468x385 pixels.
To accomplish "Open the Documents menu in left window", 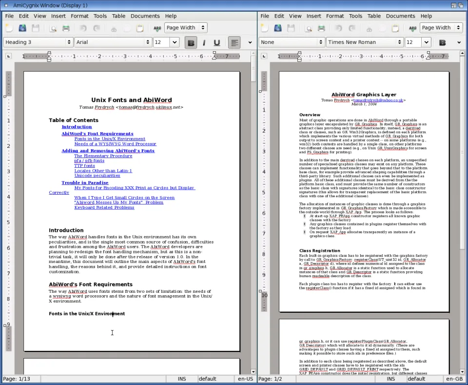I will tap(145, 16).
